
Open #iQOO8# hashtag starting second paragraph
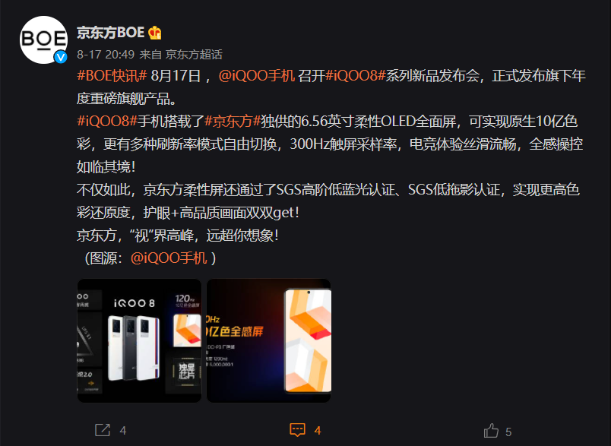click(107, 122)
